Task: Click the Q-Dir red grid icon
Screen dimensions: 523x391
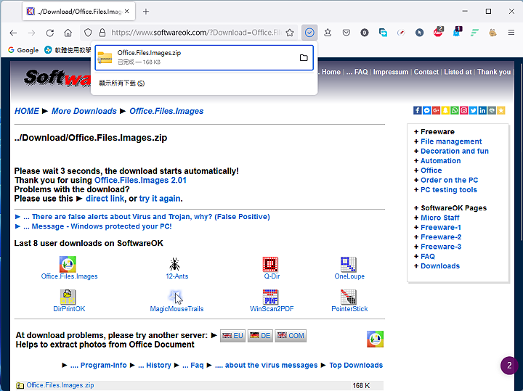Action: tap(270, 265)
